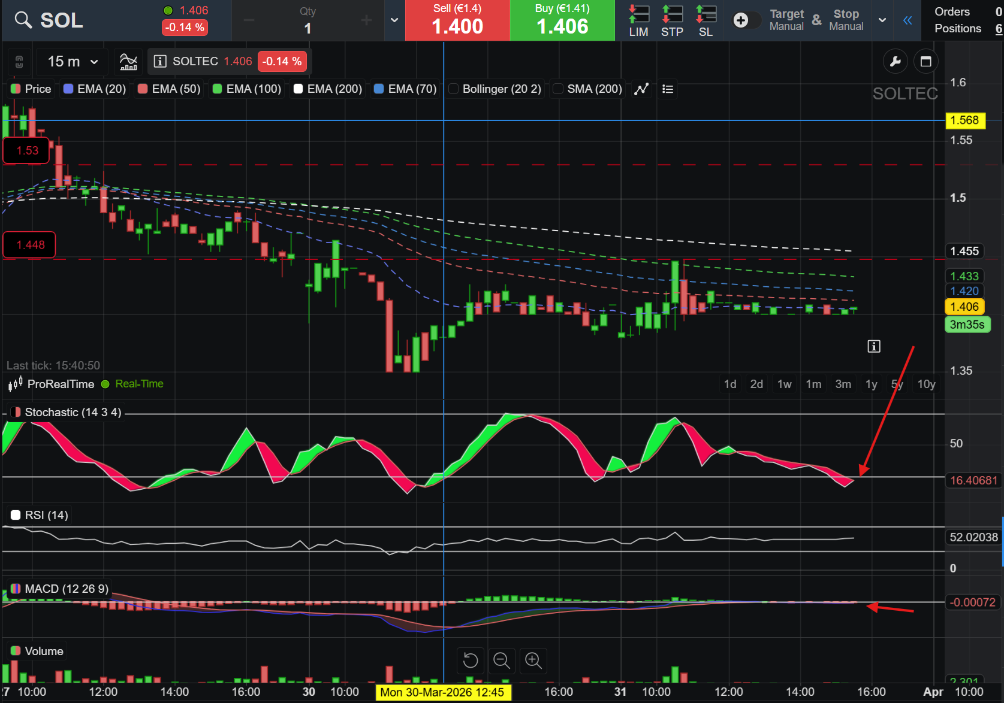1004x703 pixels.
Task: Toggle the Target & Stop add switch
Action: tap(746, 20)
